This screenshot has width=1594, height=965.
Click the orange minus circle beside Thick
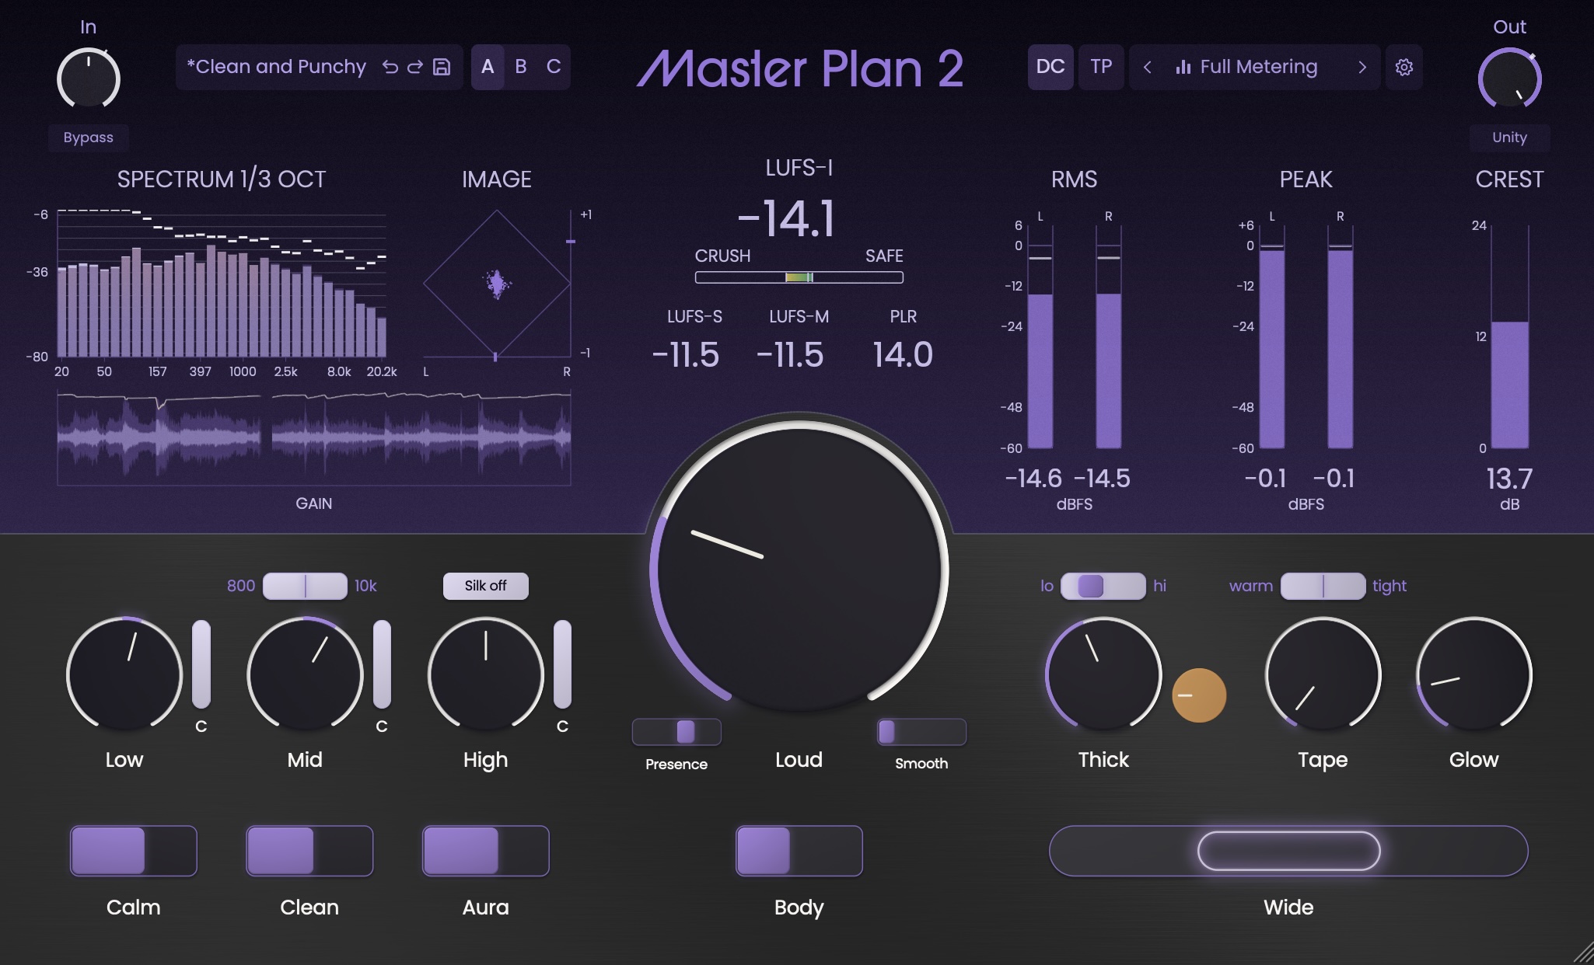[x=1199, y=695]
